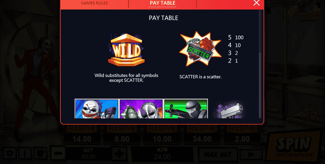The image size is (325, 164).
Task: Close the pay table dialog
Action: coord(257,3)
